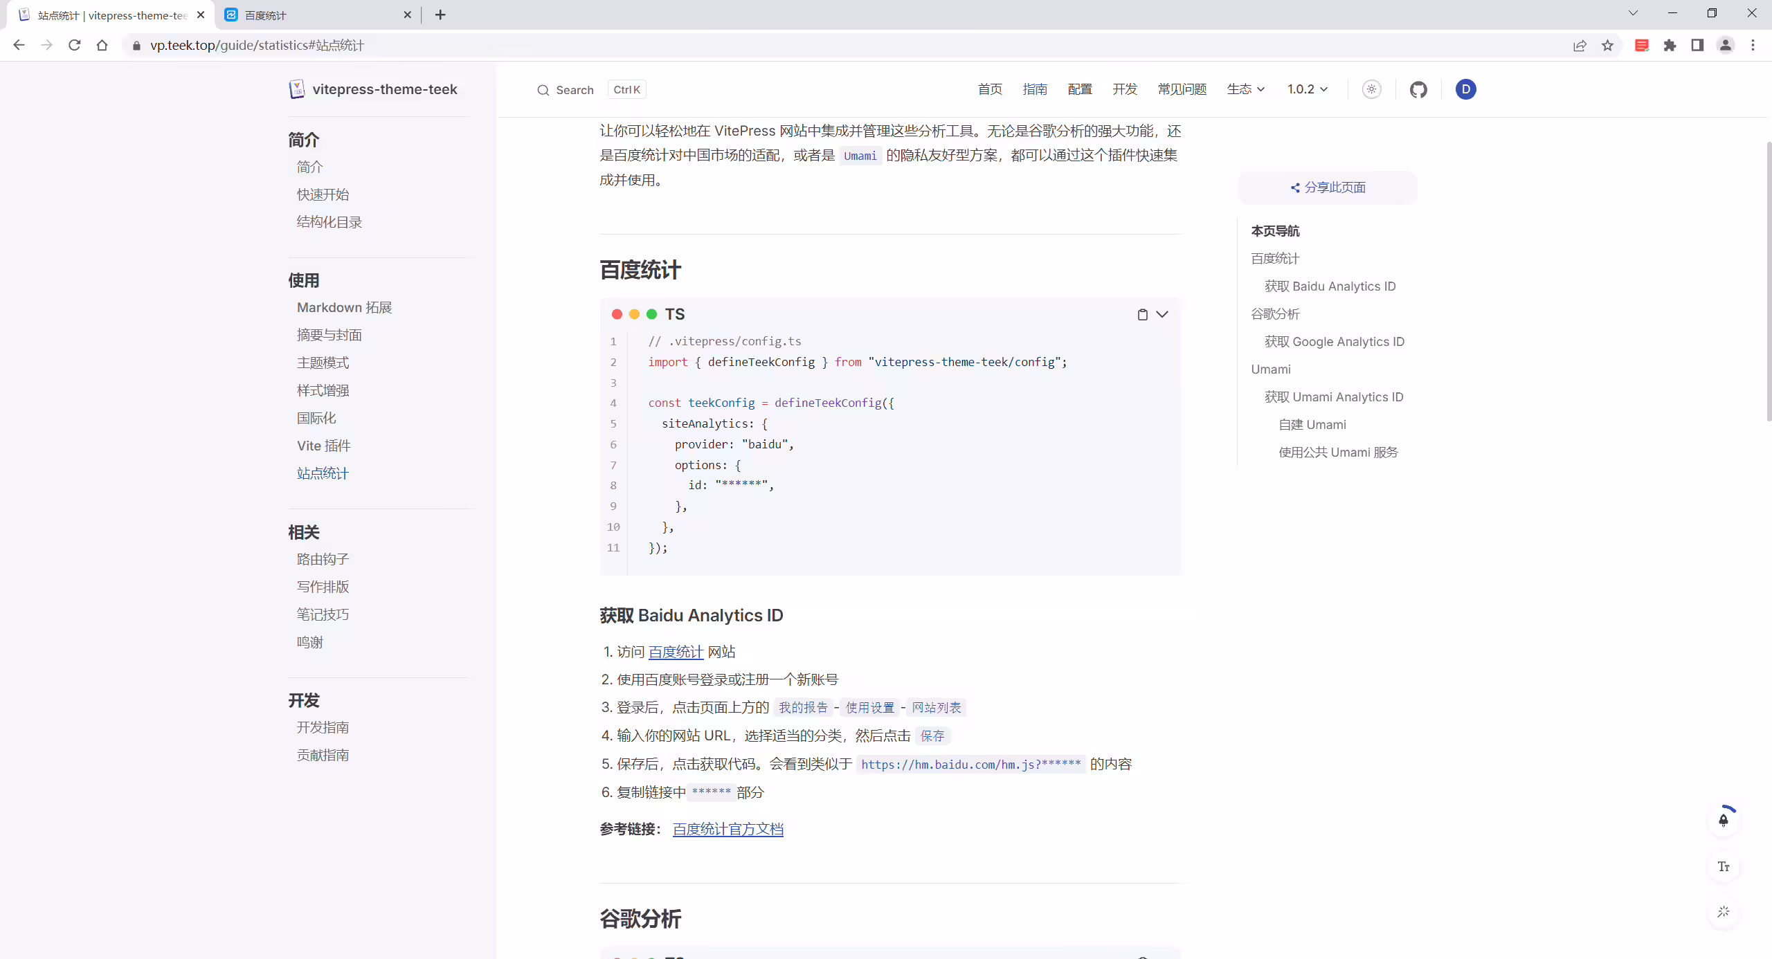Open the theme enhance sparkle button
Viewport: 1772px width, 959px height.
1724,912
